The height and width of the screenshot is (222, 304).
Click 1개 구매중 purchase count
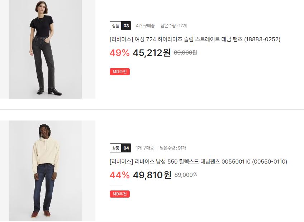click(145, 148)
